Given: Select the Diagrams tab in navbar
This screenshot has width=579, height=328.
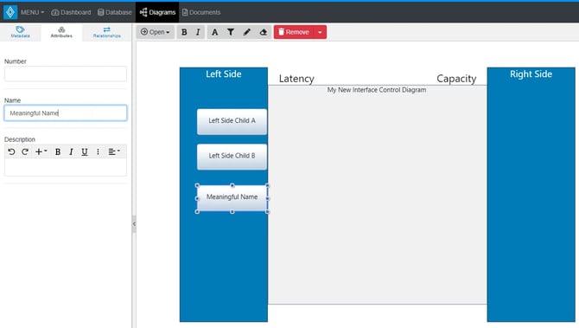Looking at the screenshot, I should 157,12.
